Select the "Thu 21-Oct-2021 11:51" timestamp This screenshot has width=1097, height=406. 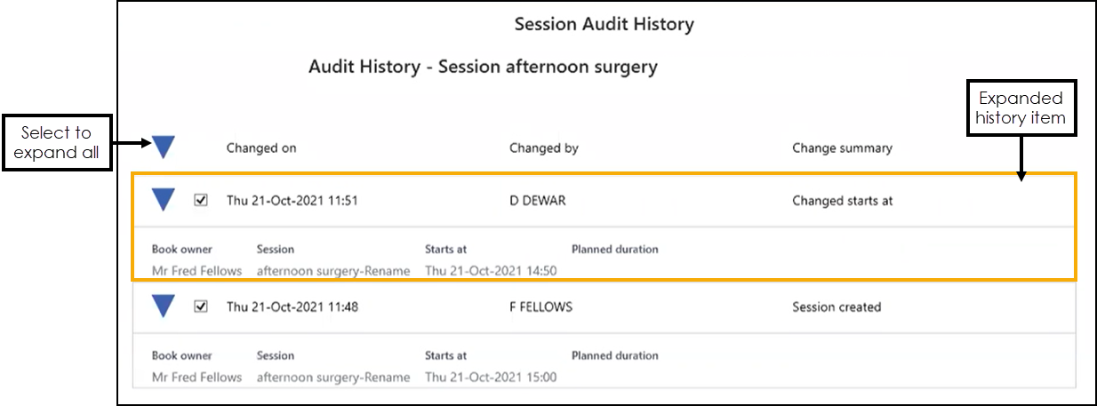(x=292, y=201)
